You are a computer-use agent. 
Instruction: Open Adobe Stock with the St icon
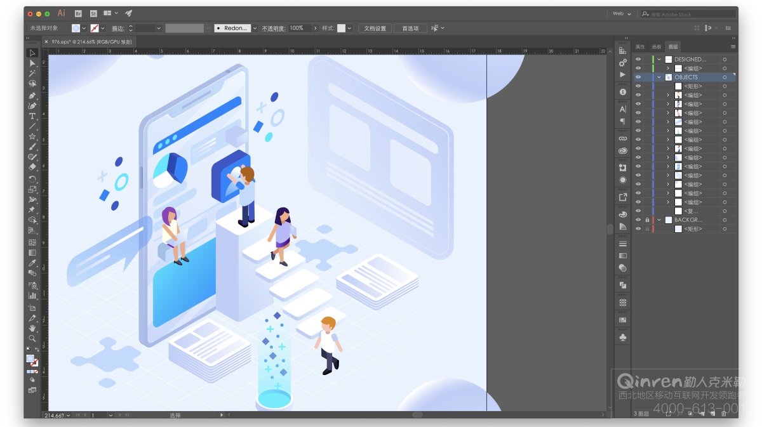[x=93, y=13]
